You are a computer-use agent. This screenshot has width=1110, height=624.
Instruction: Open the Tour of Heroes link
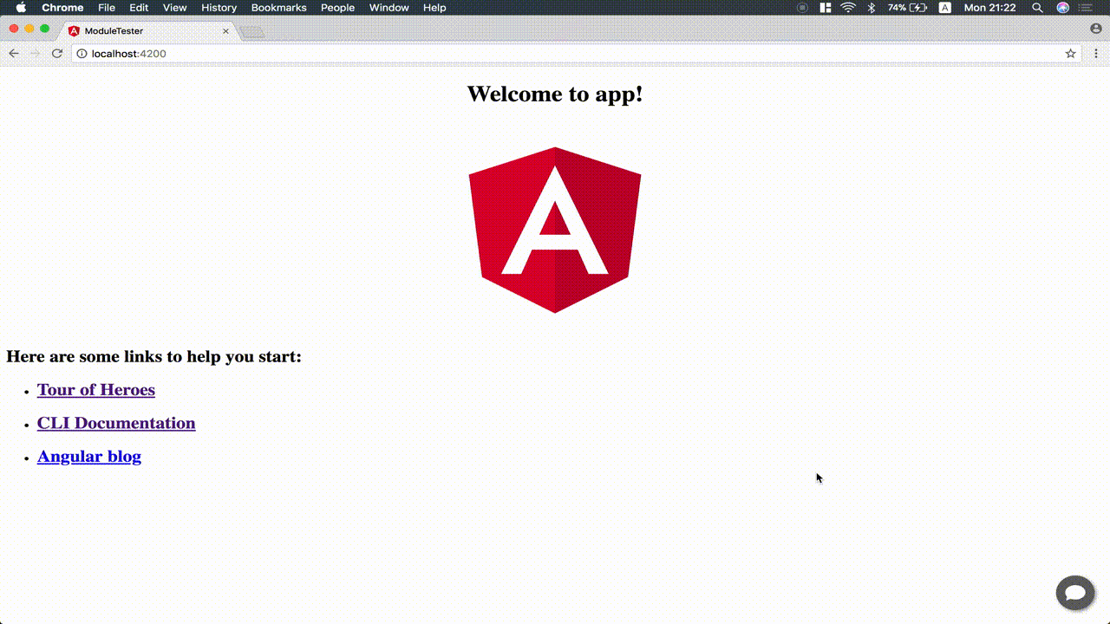pos(96,390)
